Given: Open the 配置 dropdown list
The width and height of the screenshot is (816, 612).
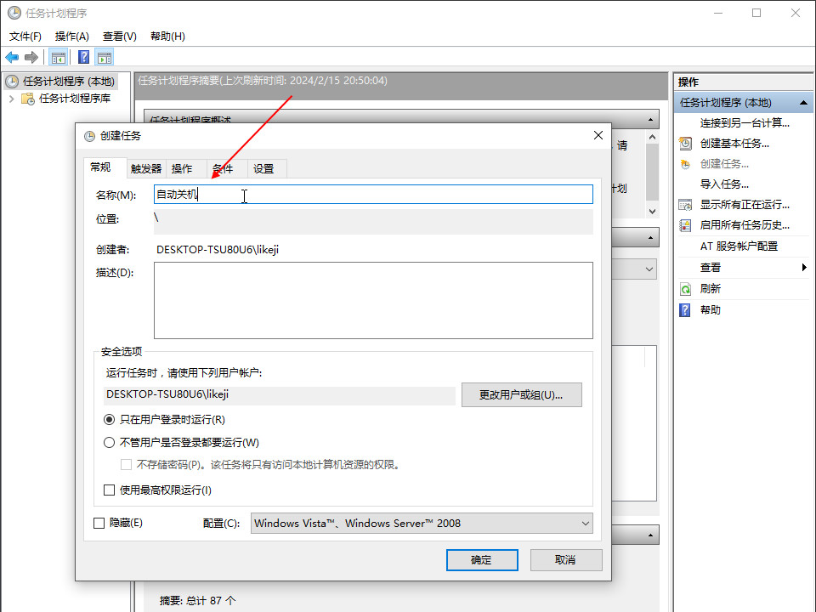Looking at the screenshot, I should [422, 524].
